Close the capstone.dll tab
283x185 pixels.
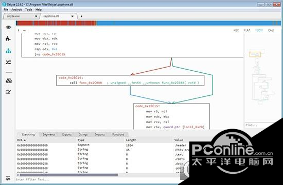click(x=73, y=16)
